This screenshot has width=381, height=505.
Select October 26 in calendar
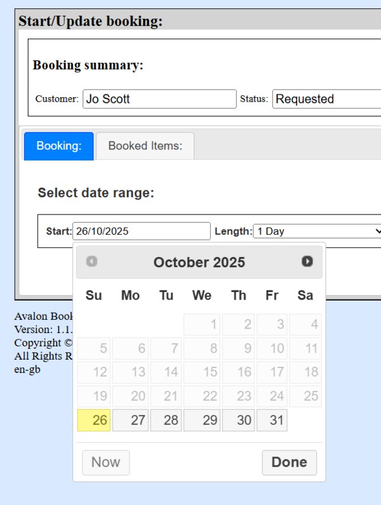tap(93, 420)
